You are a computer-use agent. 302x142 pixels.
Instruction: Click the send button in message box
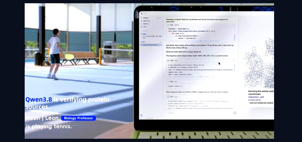coord(234,113)
